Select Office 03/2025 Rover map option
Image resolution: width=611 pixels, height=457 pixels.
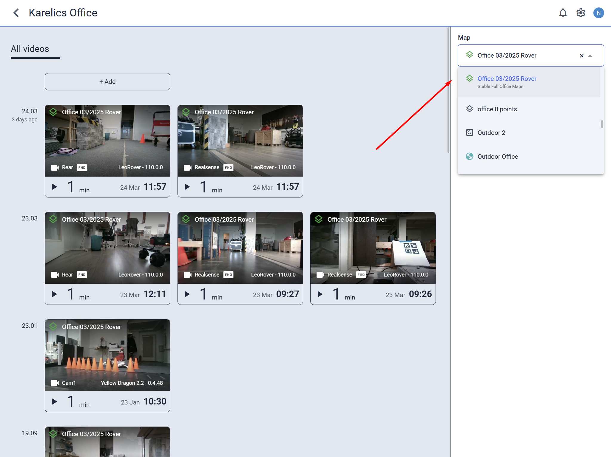point(529,82)
